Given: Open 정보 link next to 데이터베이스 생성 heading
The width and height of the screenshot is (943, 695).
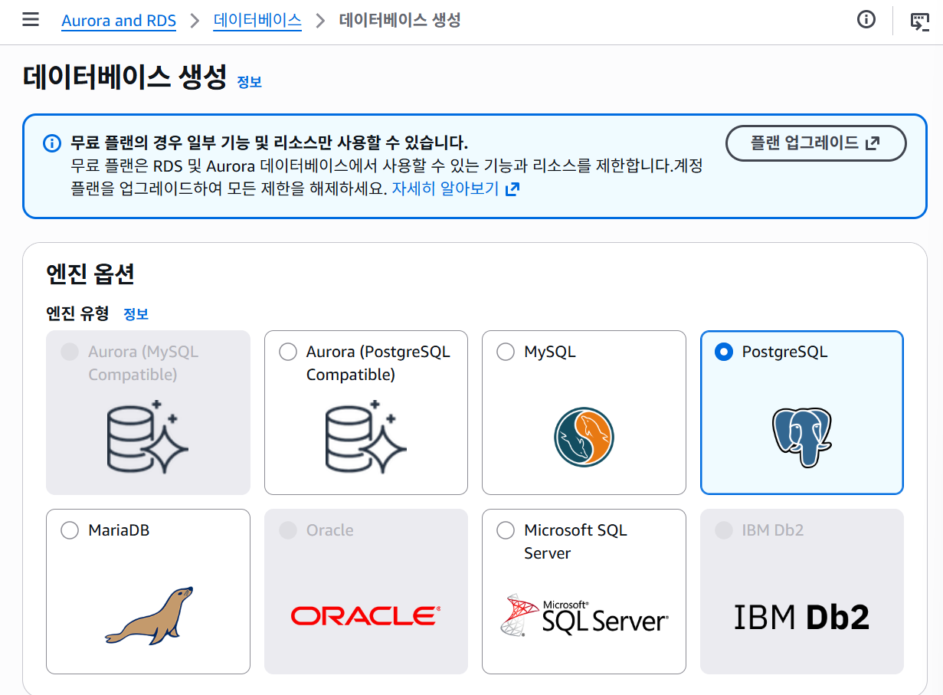Looking at the screenshot, I should coord(250,82).
